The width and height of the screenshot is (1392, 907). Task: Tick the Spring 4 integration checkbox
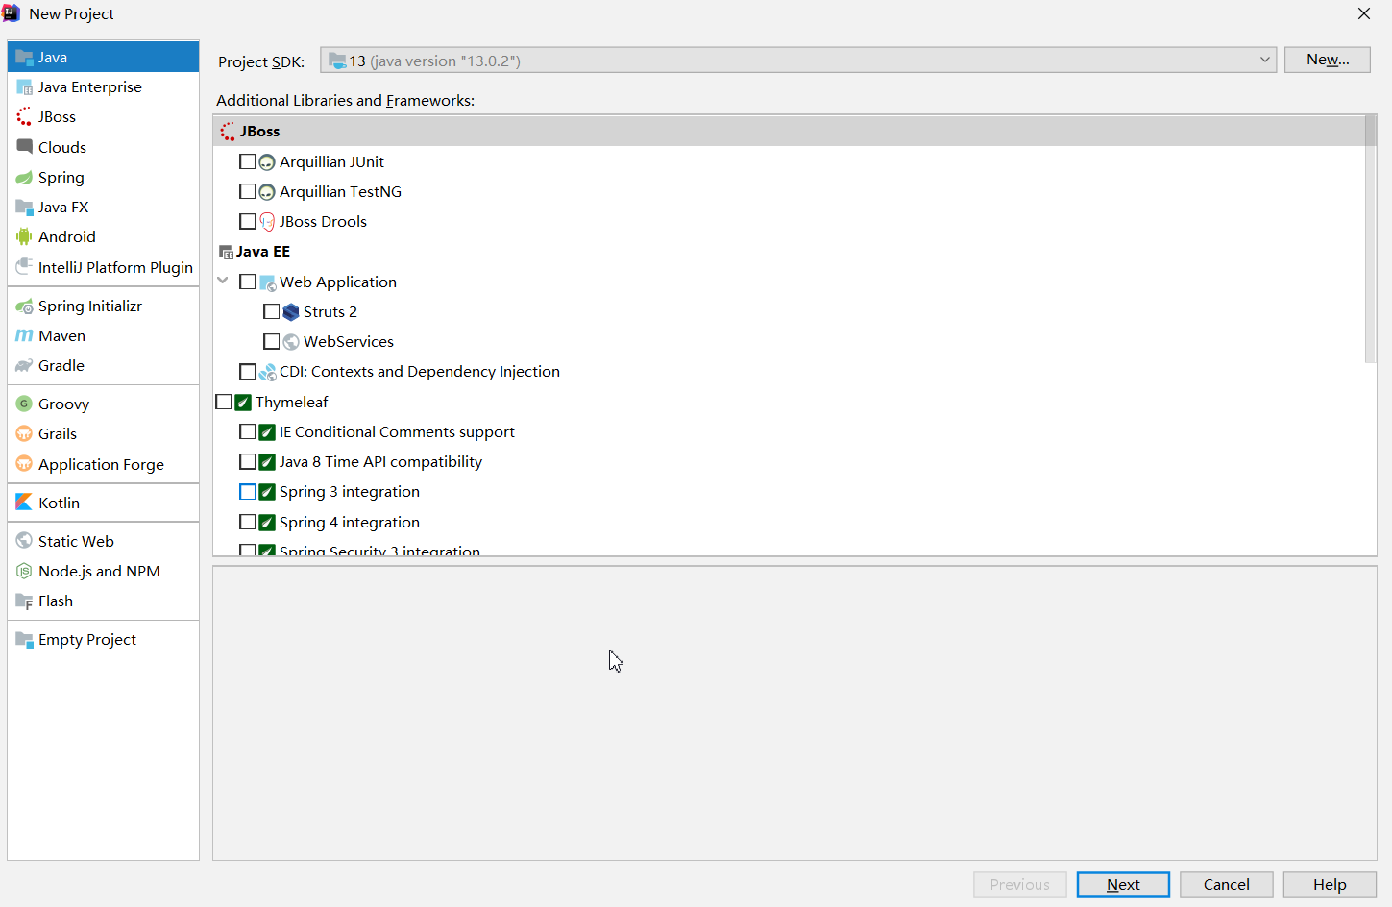247,522
